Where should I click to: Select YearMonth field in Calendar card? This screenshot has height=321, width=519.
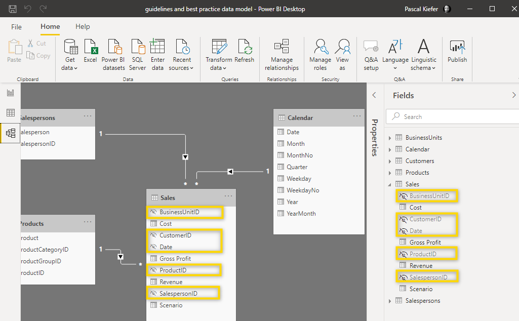(301, 214)
